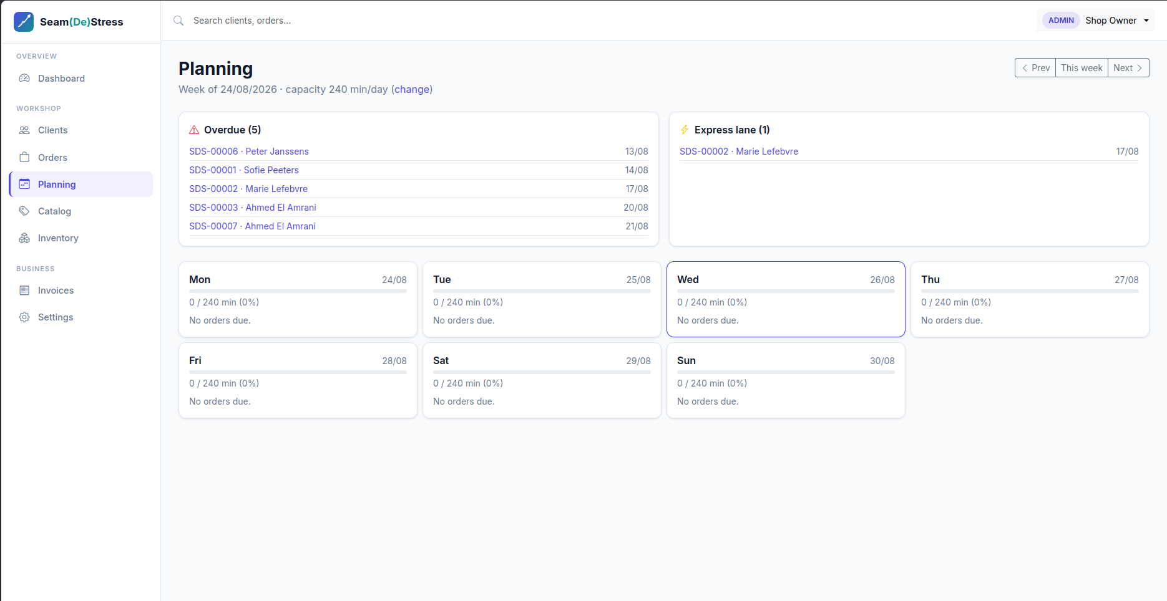Go to the Next week
1167x601 pixels.
(x=1128, y=68)
